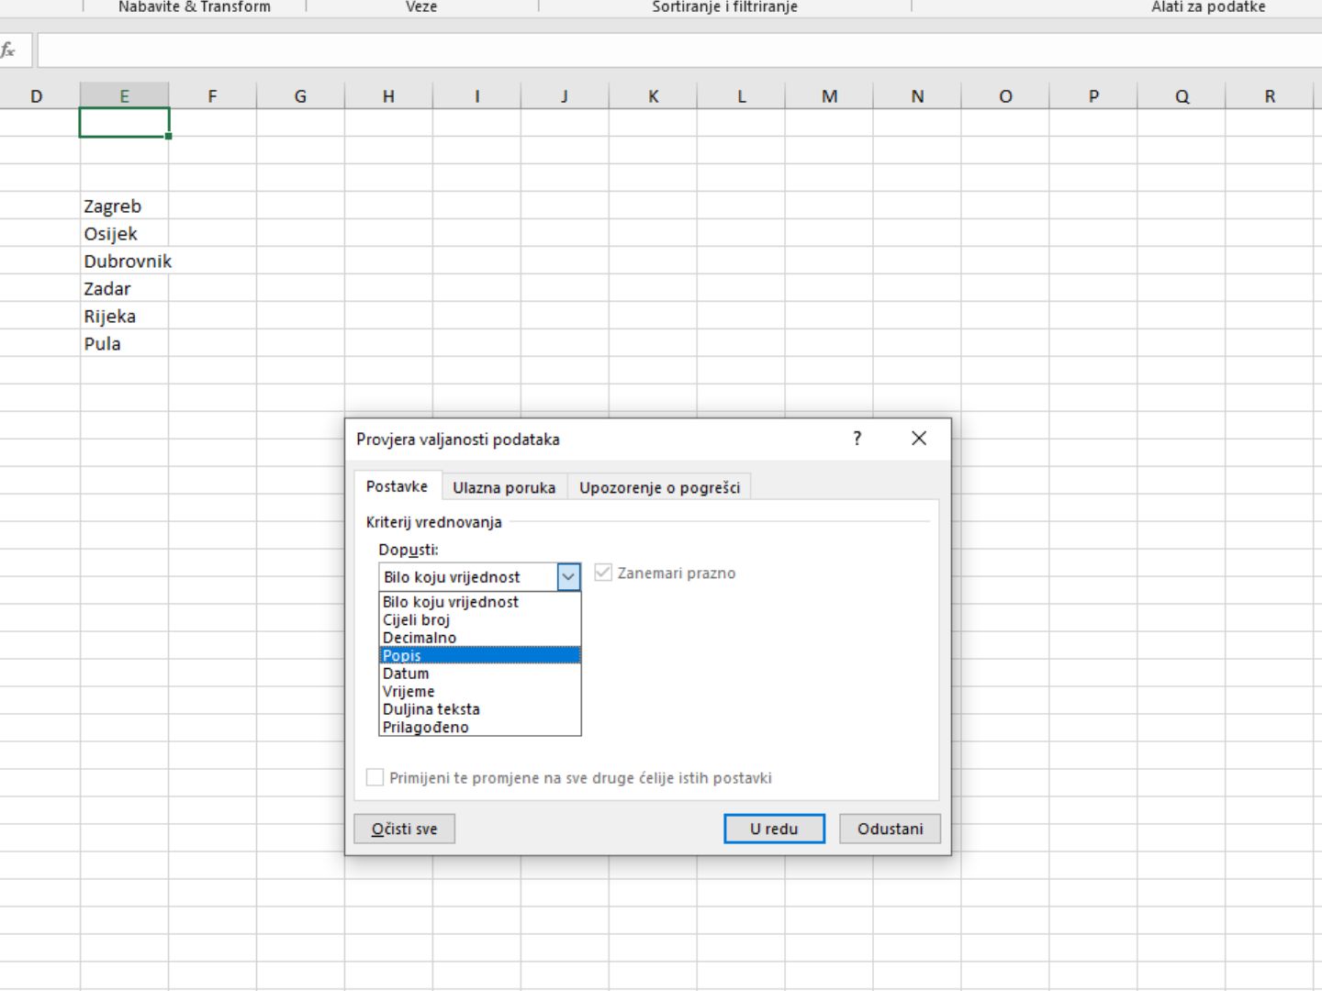Choose Decimalno validation option
Screen dimensions: 1322x991
click(x=479, y=638)
